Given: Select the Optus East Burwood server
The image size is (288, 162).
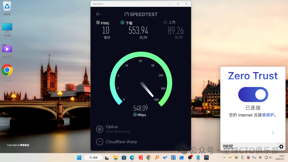Looking at the screenshot, I should point(118,129).
